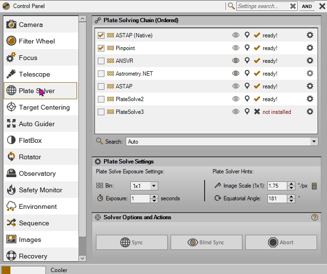Image resolution: width=327 pixels, height=274 pixels.
Task: Open Focus settings section
Action: pyautogui.click(x=41, y=57)
